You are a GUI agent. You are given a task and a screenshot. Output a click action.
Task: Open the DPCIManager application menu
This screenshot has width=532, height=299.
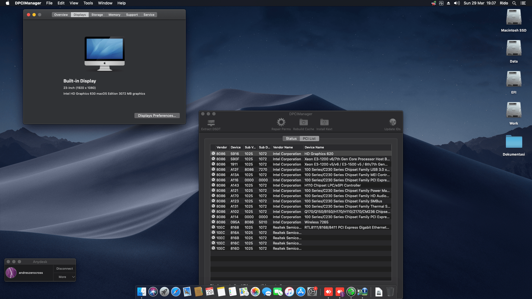pos(28,3)
